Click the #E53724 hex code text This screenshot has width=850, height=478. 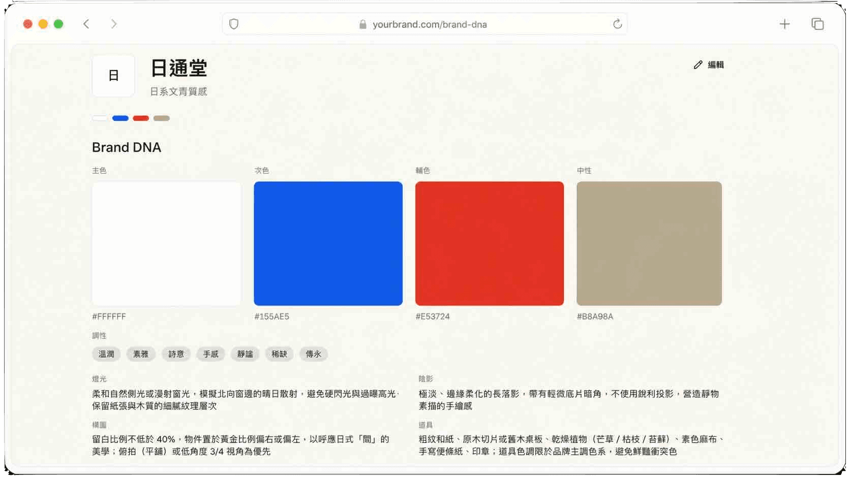[x=433, y=316]
